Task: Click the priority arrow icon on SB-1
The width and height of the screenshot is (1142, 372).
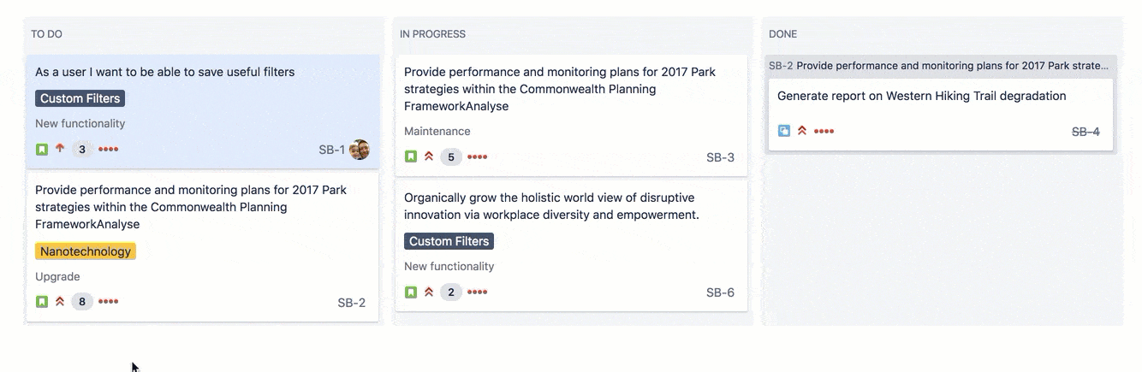Action: (x=60, y=149)
